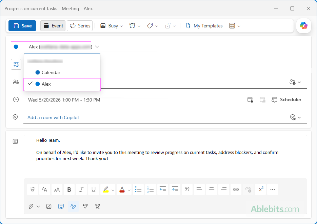
Task: Expand highlight color options arrow
Action: 113,190
